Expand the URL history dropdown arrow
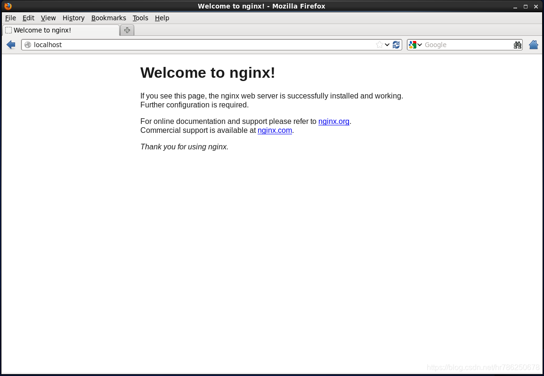The width and height of the screenshot is (544, 376). point(387,45)
